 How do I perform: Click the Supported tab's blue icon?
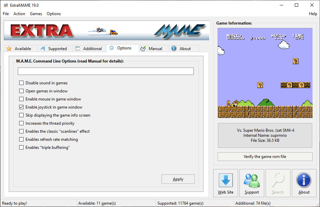tap(43, 49)
